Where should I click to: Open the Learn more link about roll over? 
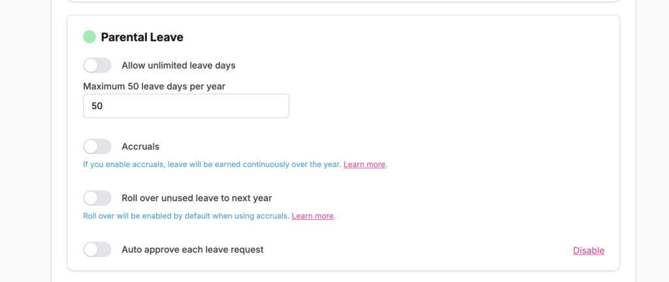tap(312, 216)
